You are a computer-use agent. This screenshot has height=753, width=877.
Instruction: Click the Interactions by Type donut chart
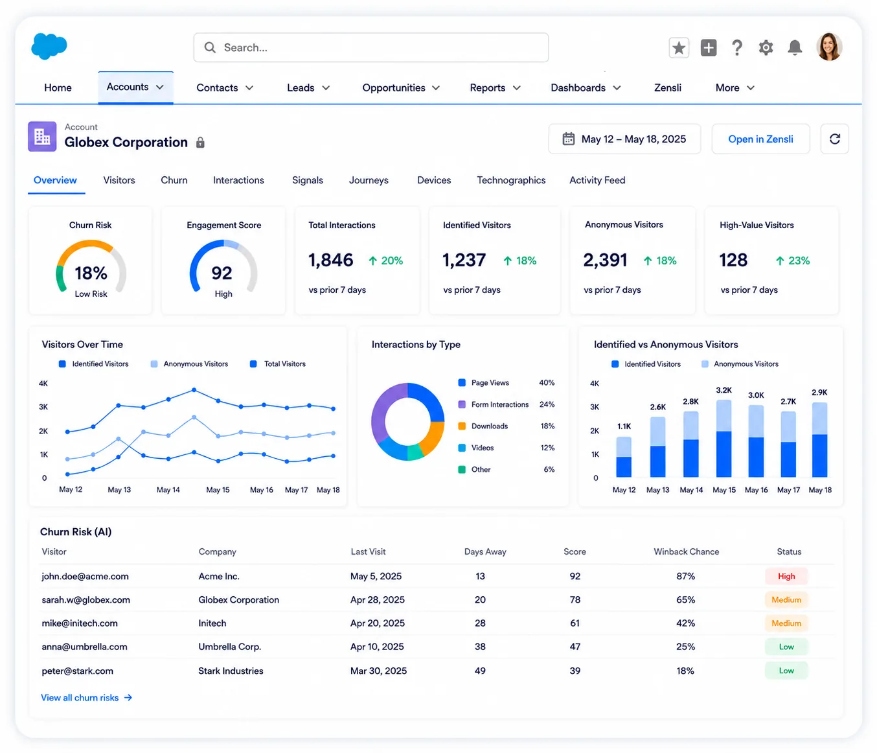click(408, 422)
